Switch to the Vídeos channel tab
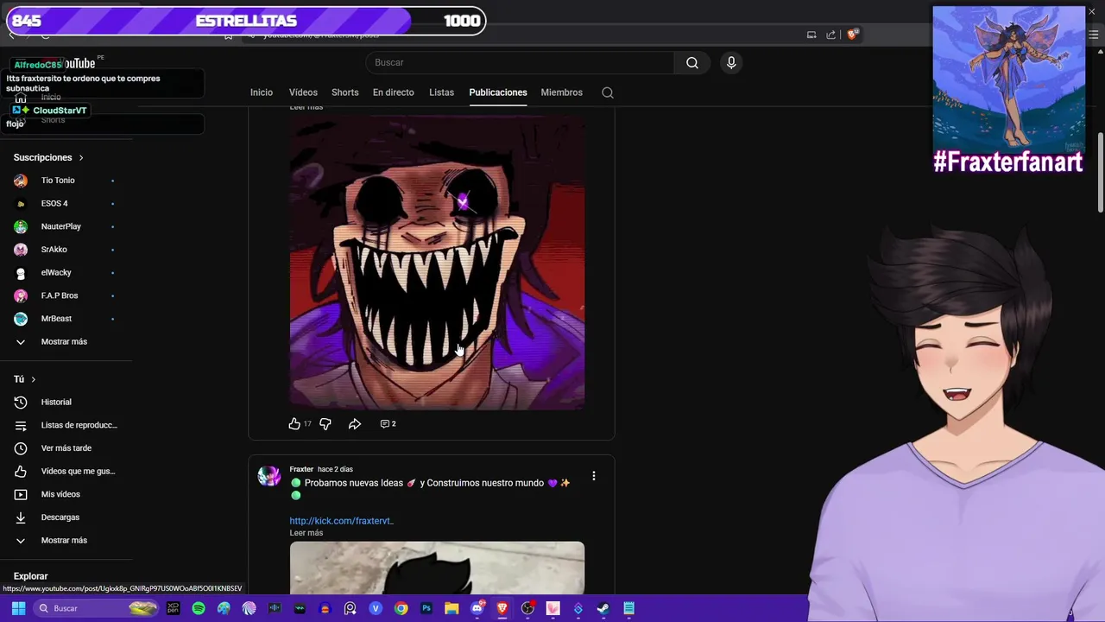Screen dimensions: 1105x622 [x=303, y=92]
